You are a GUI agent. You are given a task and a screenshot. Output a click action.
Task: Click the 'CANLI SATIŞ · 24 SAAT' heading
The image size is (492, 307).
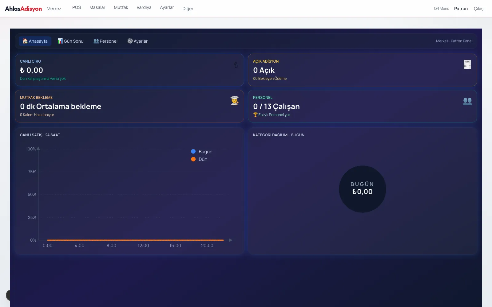click(40, 135)
